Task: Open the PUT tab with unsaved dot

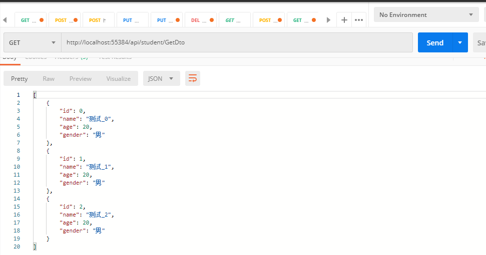Action: click(x=167, y=20)
